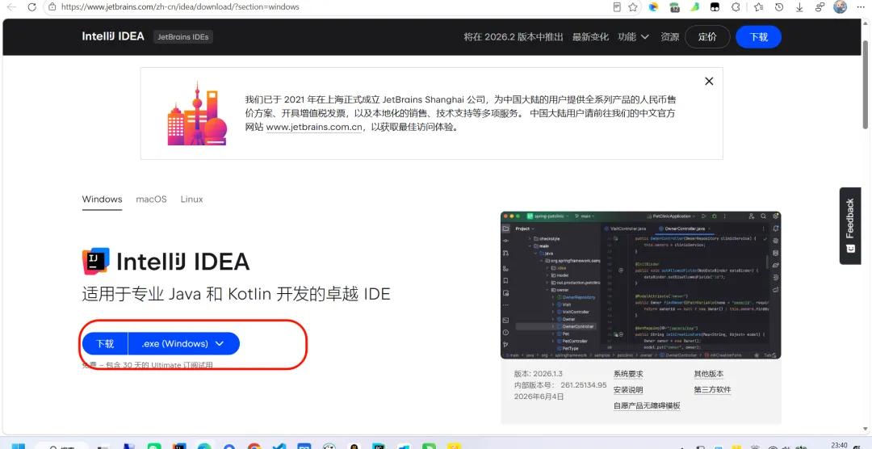Screen dimensions: 872x449
Task: Open the 安装说明 link
Action: tap(628, 390)
